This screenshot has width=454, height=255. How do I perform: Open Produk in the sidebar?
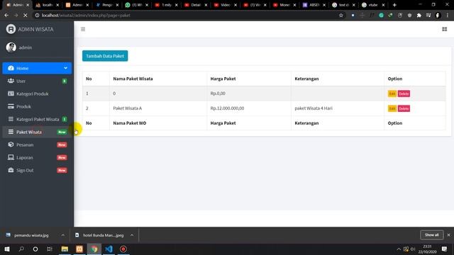pos(37,106)
